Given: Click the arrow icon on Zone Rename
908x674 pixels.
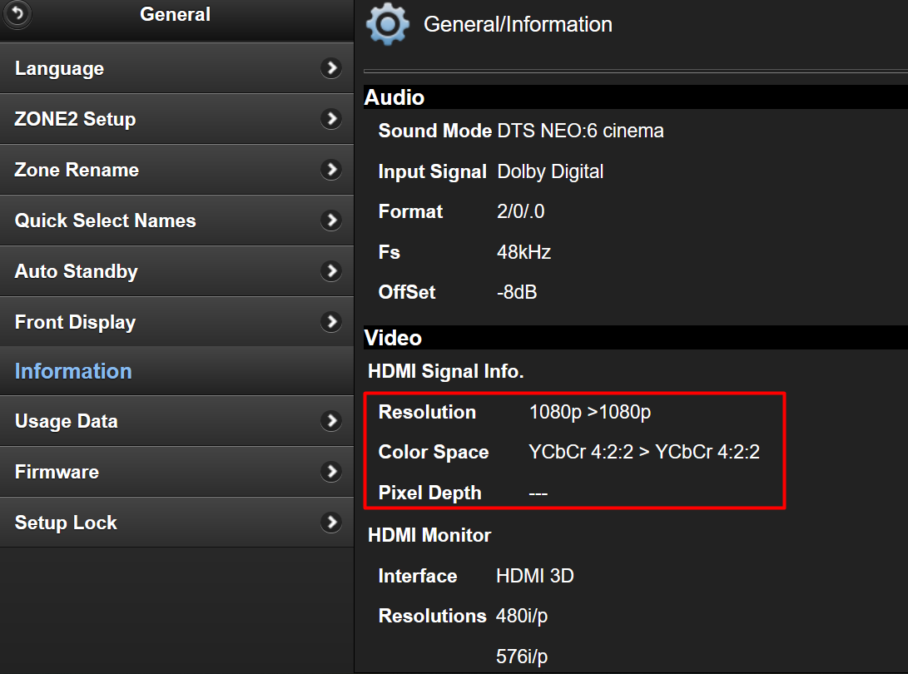Looking at the screenshot, I should [331, 170].
